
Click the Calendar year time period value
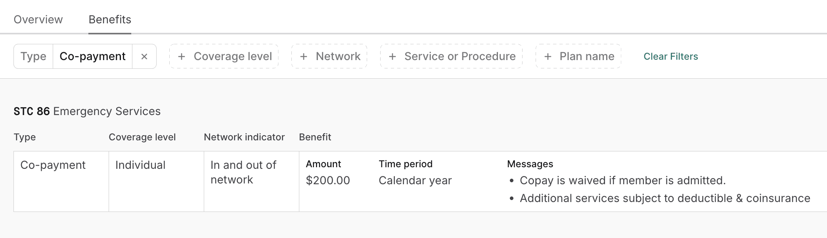point(415,181)
